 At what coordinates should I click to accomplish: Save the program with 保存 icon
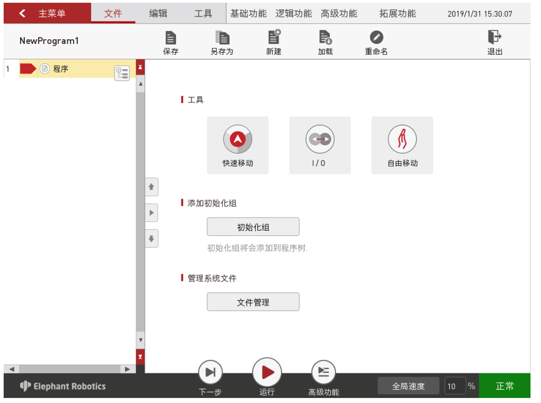coord(171,43)
